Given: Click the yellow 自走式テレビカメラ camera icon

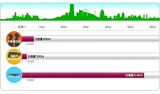Looking at the screenshot, I should [x=14, y=57].
